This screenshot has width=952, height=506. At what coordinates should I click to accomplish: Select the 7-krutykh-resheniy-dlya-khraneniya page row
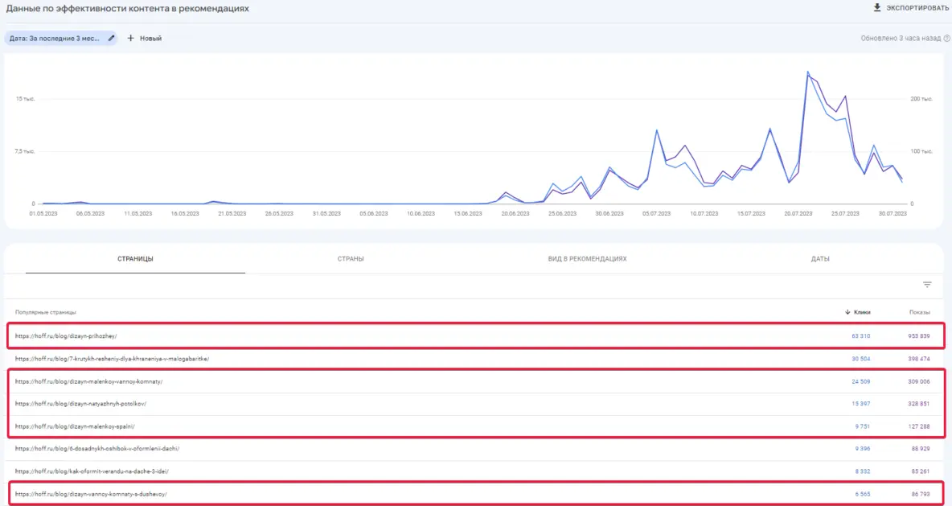pyautogui.click(x=112, y=358)
